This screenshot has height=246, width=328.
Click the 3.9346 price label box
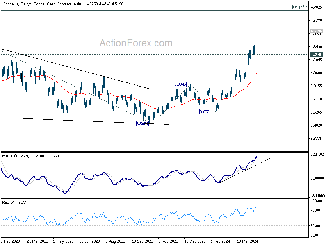point(180,84)
